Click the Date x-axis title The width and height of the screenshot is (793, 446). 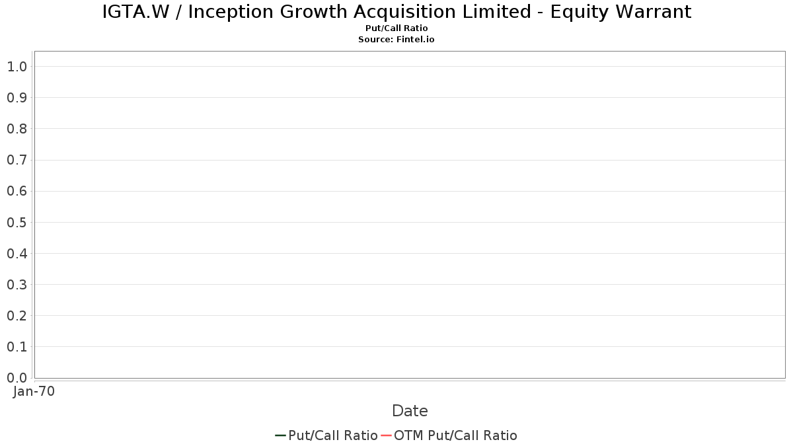pos(410,411)
